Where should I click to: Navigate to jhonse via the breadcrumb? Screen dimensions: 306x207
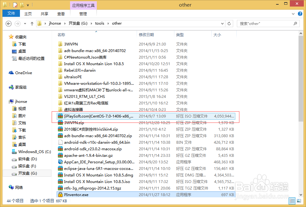pos(55,23)
